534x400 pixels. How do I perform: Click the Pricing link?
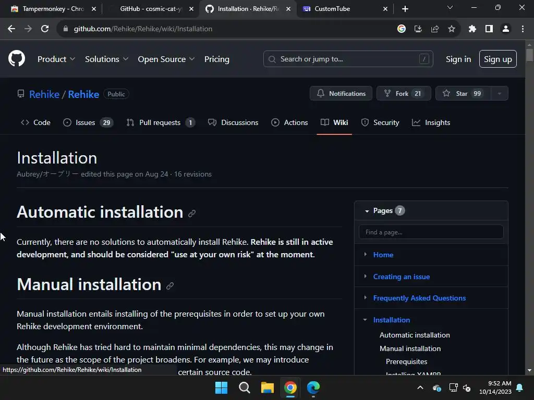(x=216, y=59)
